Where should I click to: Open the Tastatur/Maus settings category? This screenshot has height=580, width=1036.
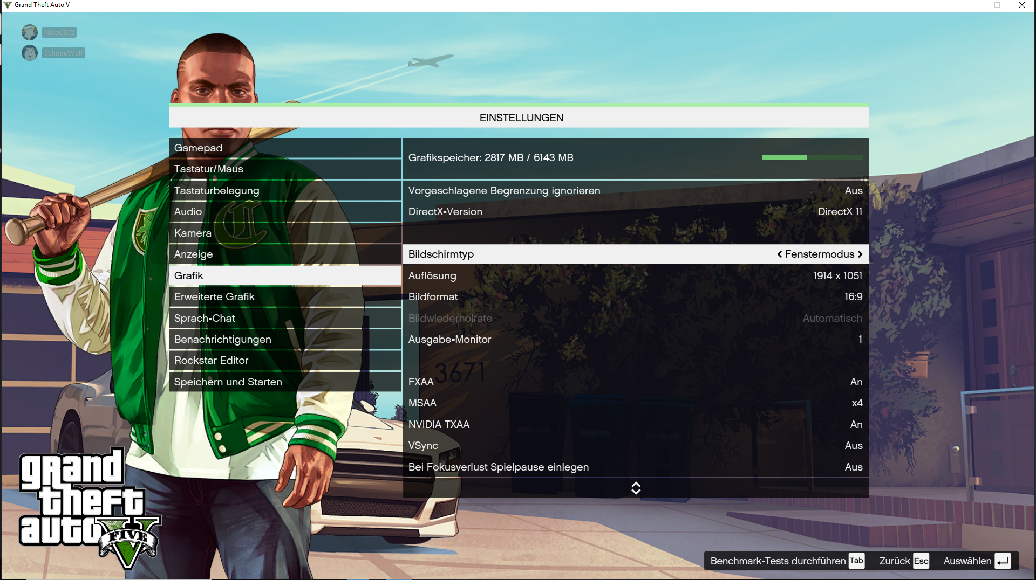pyautogui.click(x=285, y=169)
